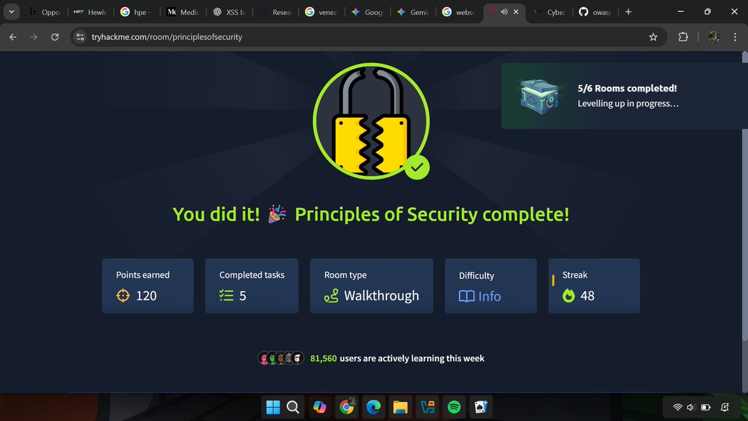
Task: Click the tryhackme.com address bar URL
Action: (166, 37)
